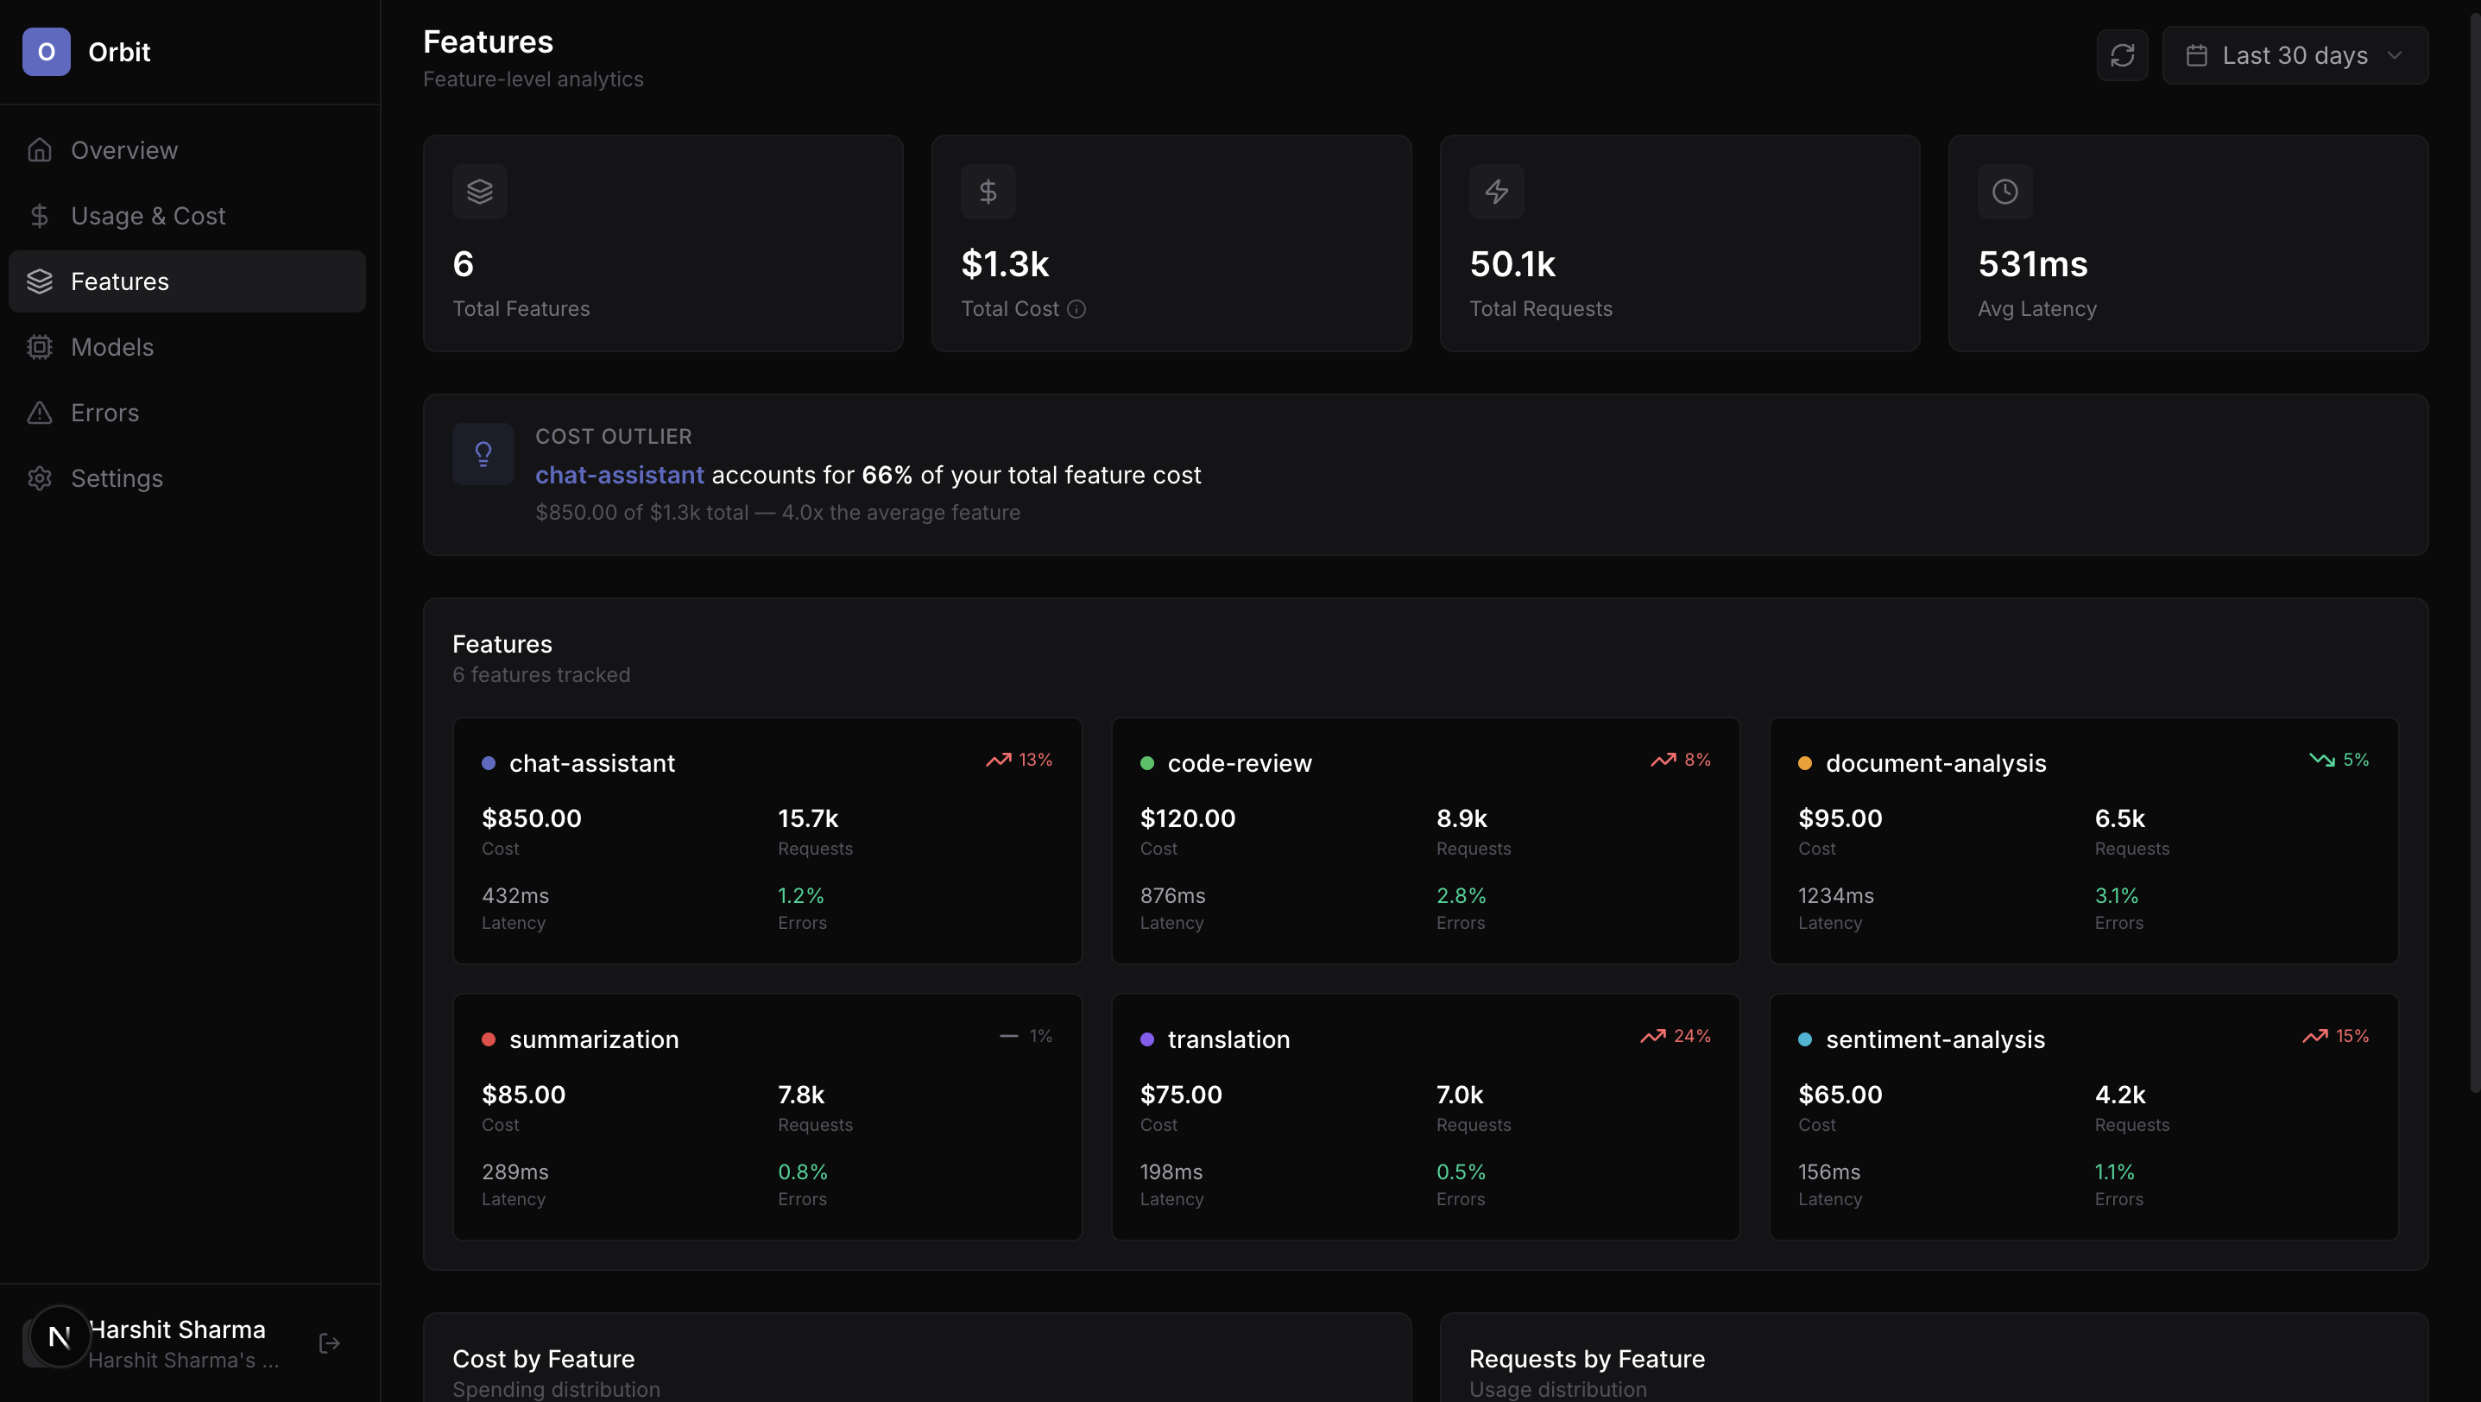Click the Harshit Sharma user avatar
2481x1402 pixels.
pyautogui.click(x=59, y=1336)
